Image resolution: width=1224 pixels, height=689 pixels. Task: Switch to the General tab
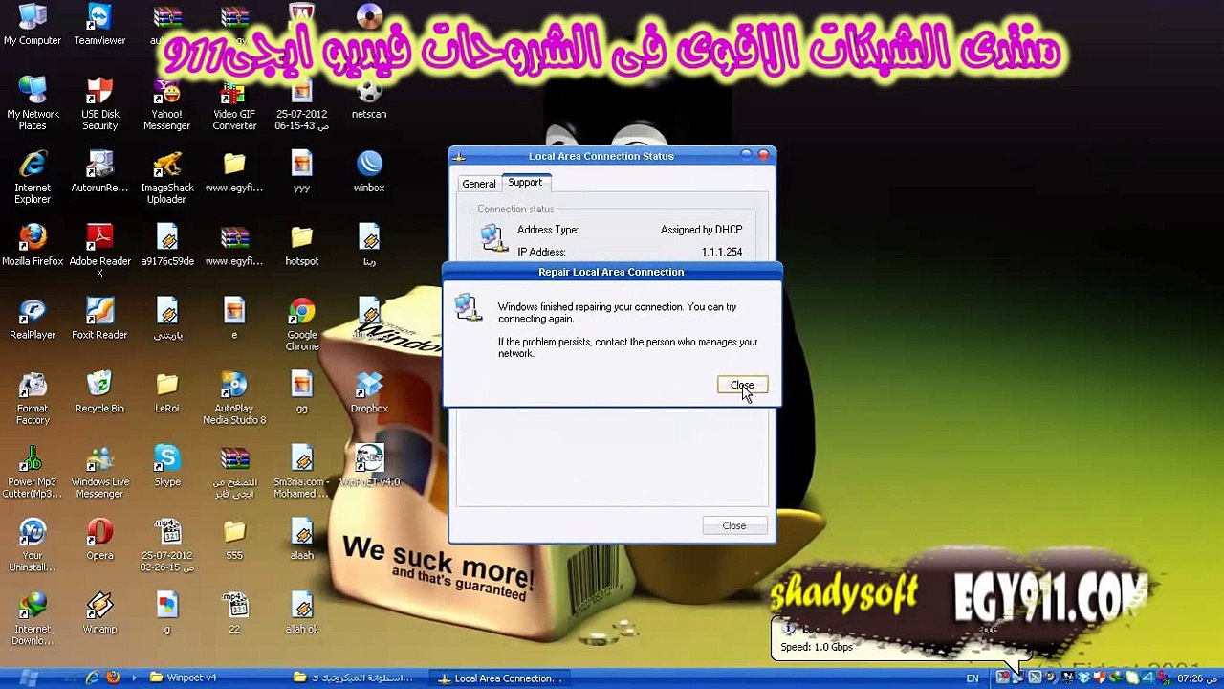tap(479, 184)
